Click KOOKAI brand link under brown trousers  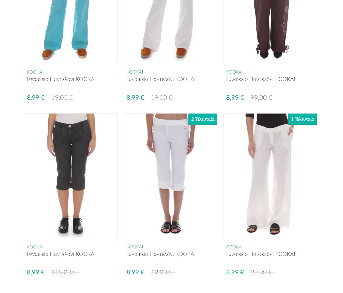pos(234,72)
